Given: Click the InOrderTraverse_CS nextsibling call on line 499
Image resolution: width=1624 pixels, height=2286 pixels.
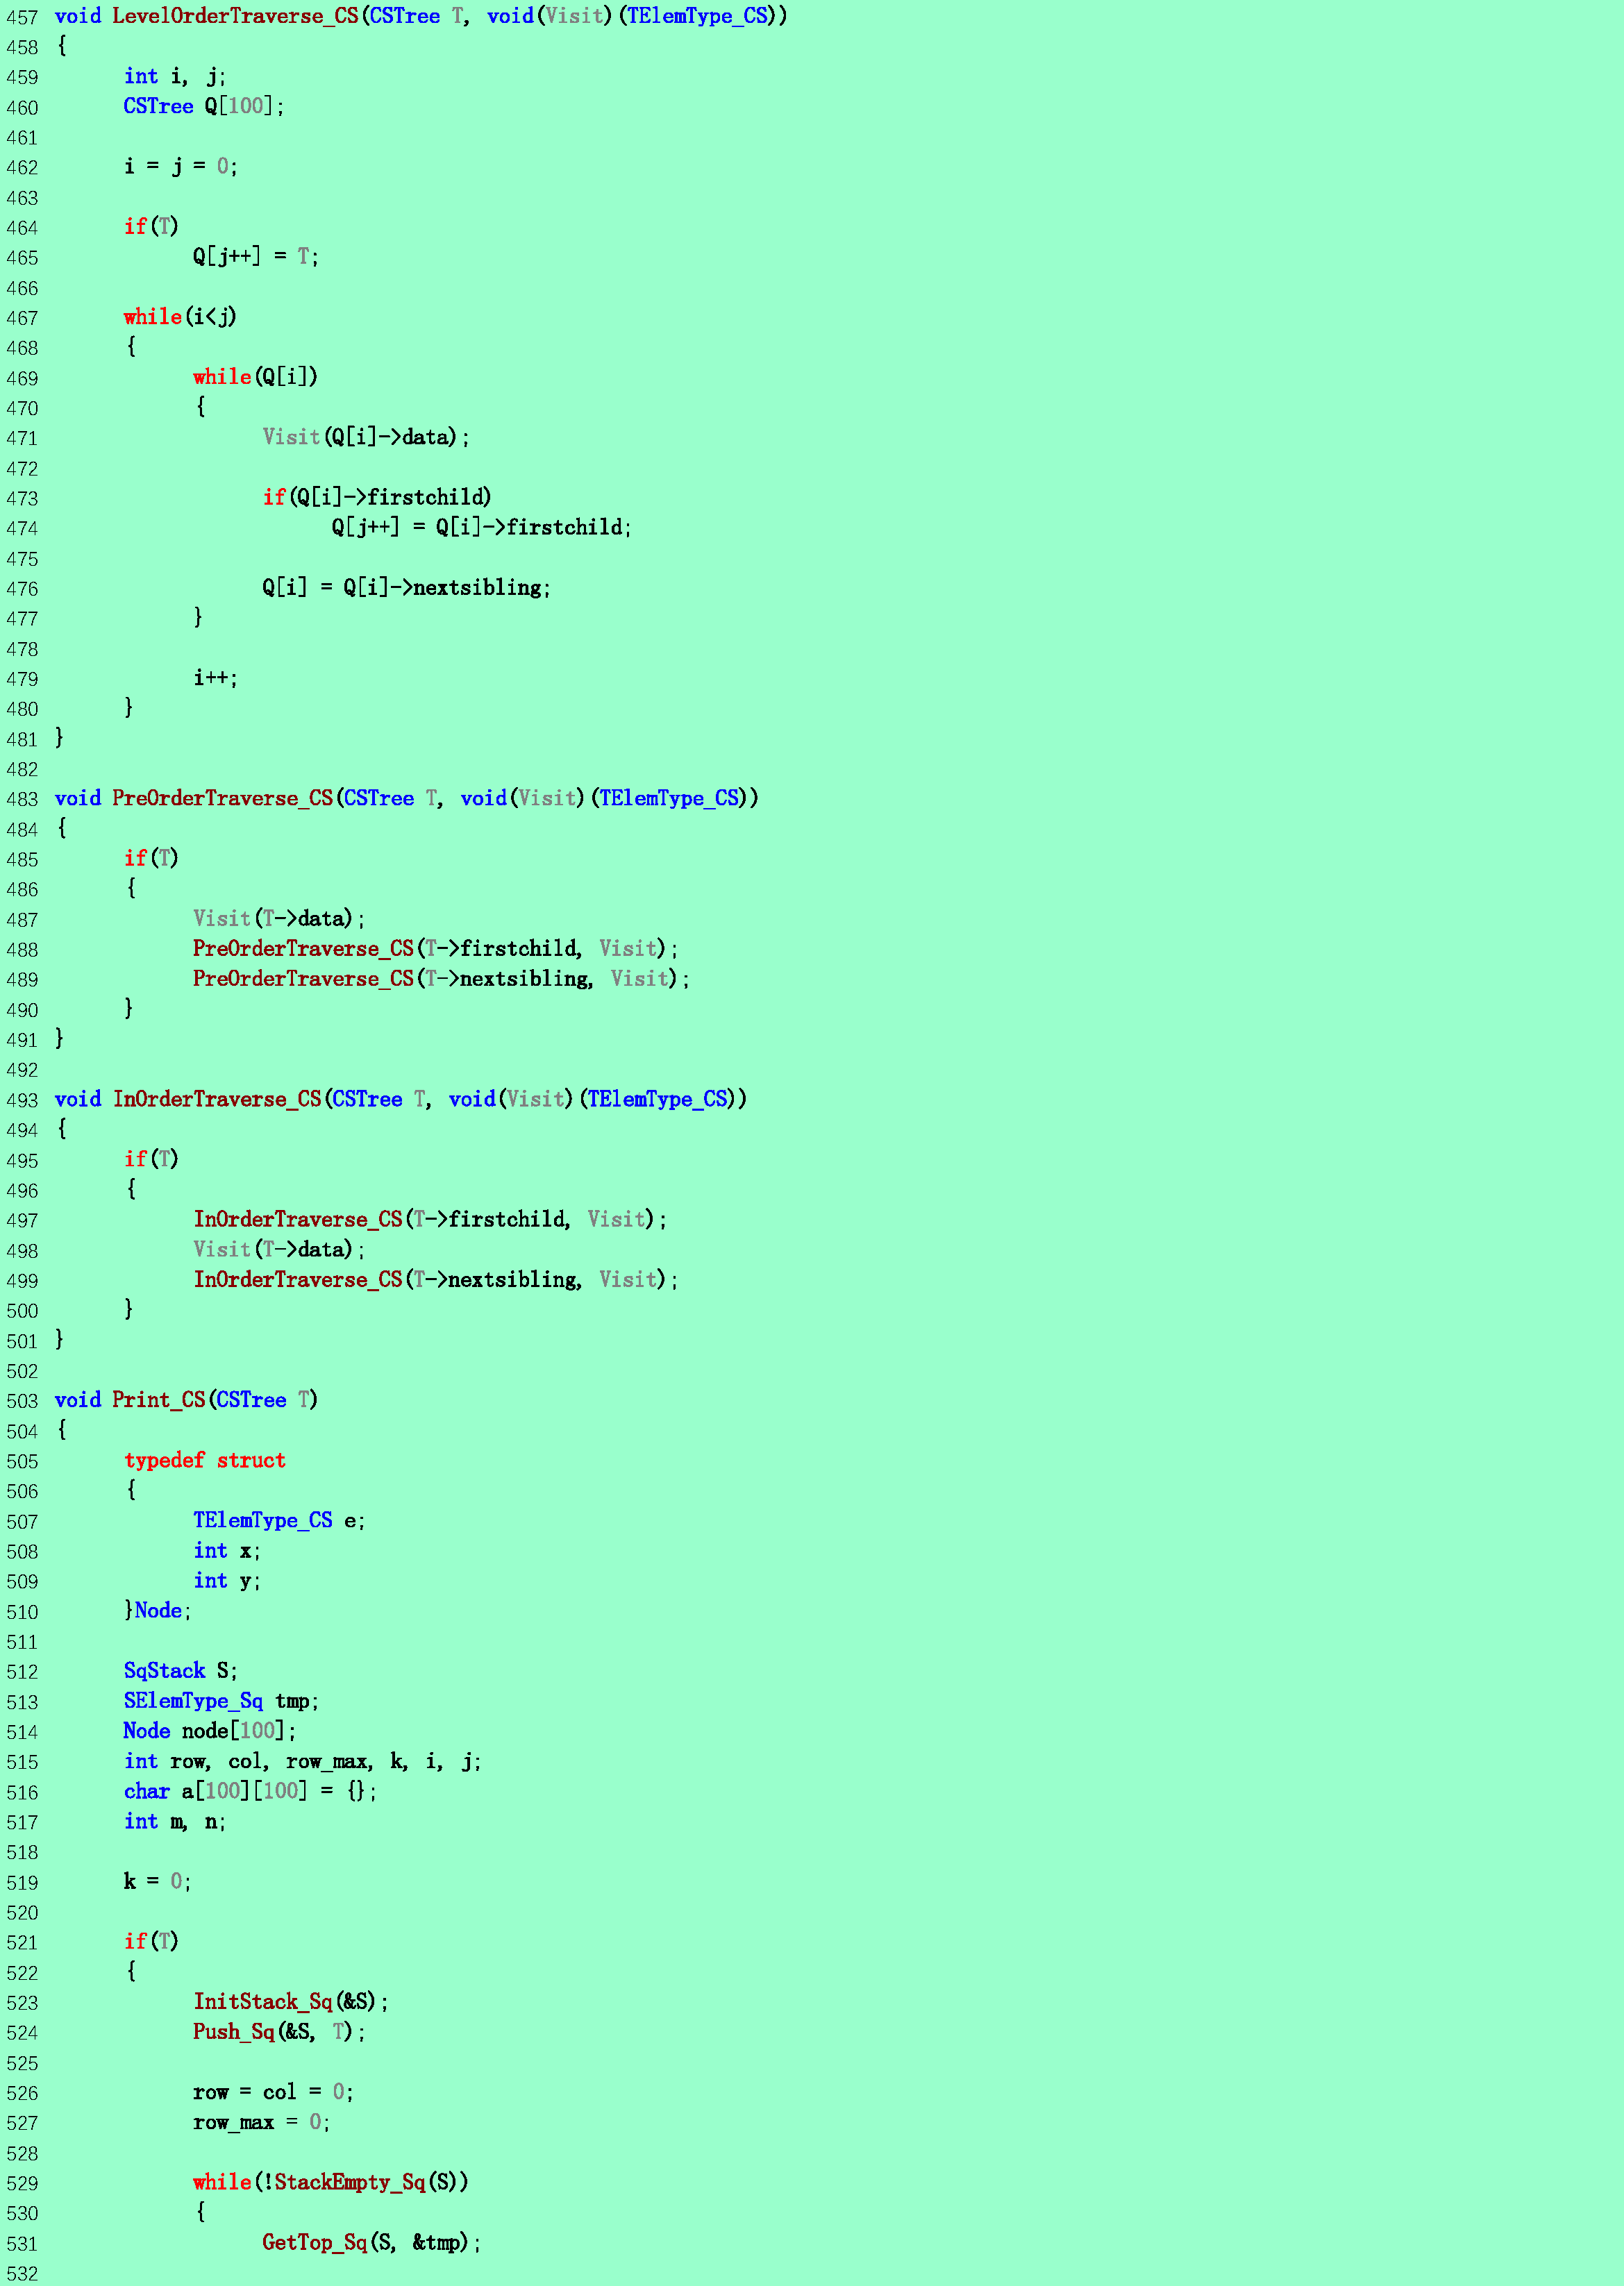Looking at the screenshot, I should click(x=436, y=1279).
